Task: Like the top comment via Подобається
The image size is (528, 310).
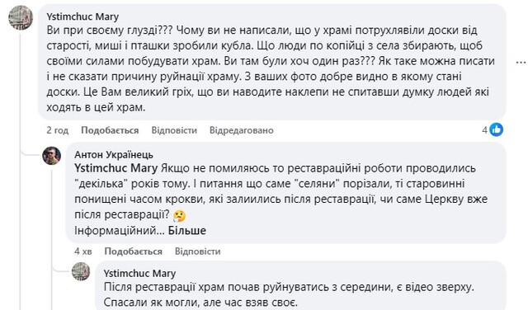Action: coord(110,130)
